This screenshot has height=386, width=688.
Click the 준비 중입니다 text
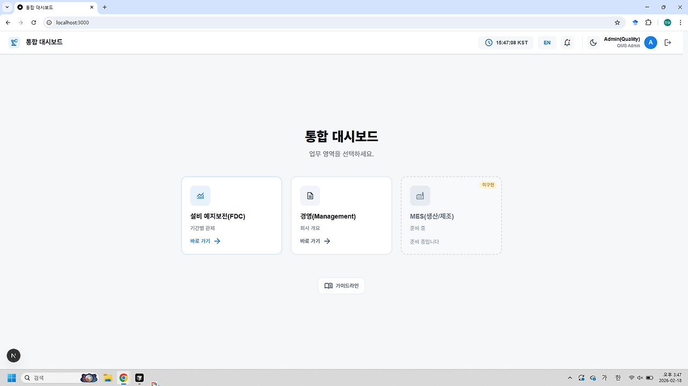(425, 242)
